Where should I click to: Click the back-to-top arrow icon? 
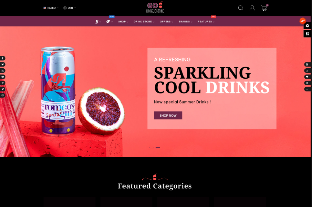pyautogui.click(x=307, y=89)
